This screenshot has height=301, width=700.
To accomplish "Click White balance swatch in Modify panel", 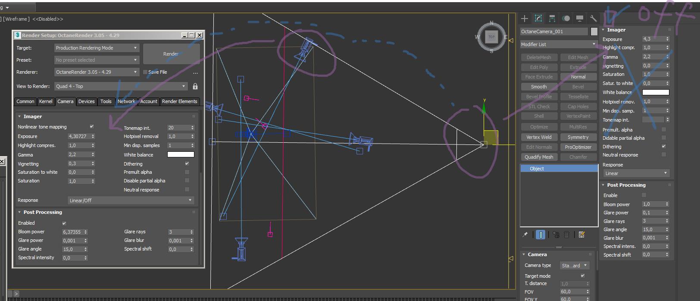I will pyautogui.click(x=656, y=92).
